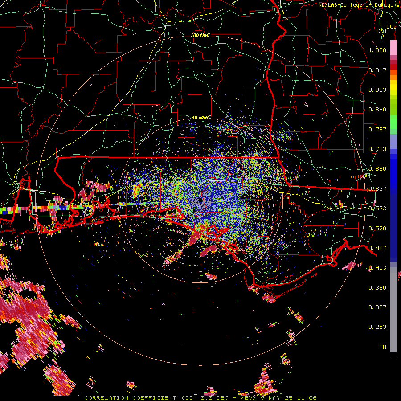Select the 0.253 legend value
This screenshot has width=401, height=401.
(x=377, y=327)
